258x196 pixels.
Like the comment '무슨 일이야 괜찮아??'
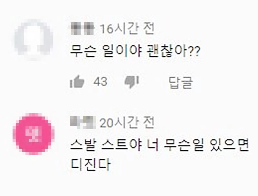coord(77,81)
